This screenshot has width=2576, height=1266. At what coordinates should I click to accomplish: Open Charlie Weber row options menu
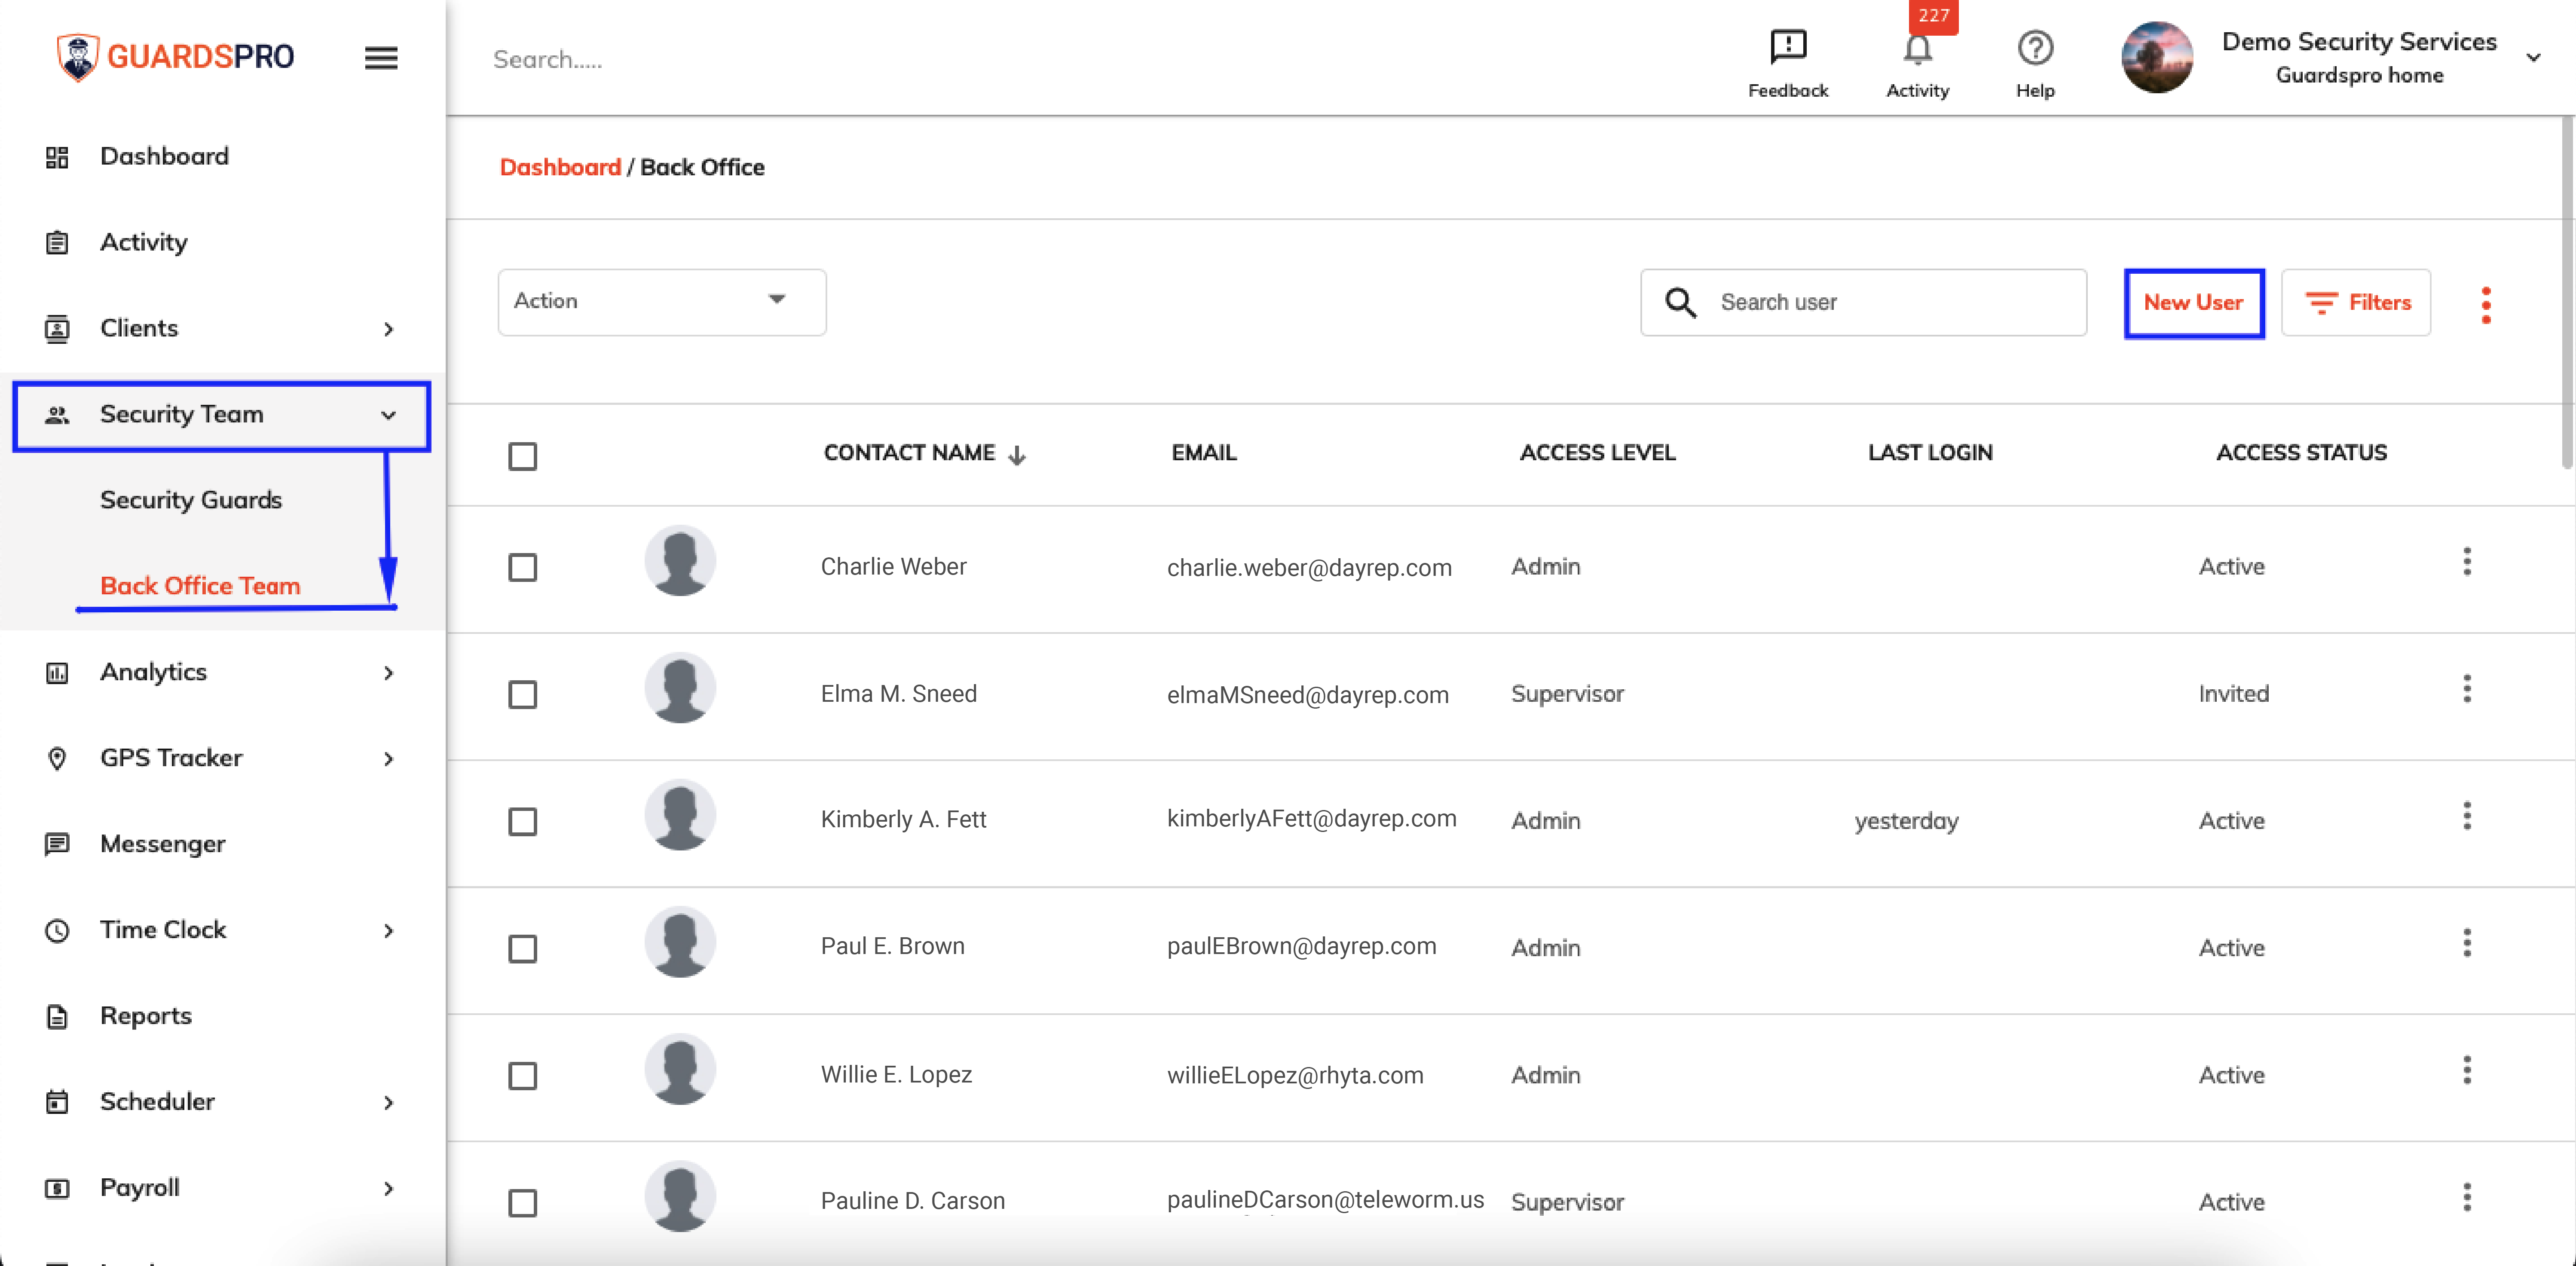2466,562
